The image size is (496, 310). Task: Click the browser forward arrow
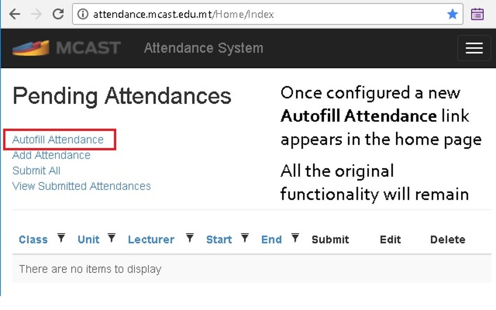pos(36,14)
